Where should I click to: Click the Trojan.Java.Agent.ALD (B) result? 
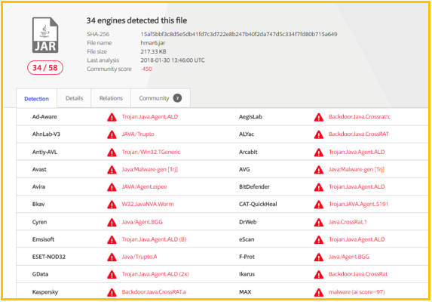[x=154, y=239]
